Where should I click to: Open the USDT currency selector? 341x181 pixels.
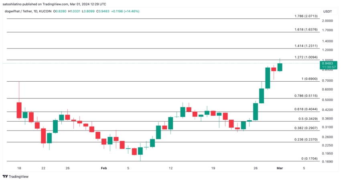pos(327,12)
